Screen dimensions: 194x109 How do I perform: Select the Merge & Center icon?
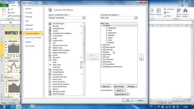pos(50,91)
